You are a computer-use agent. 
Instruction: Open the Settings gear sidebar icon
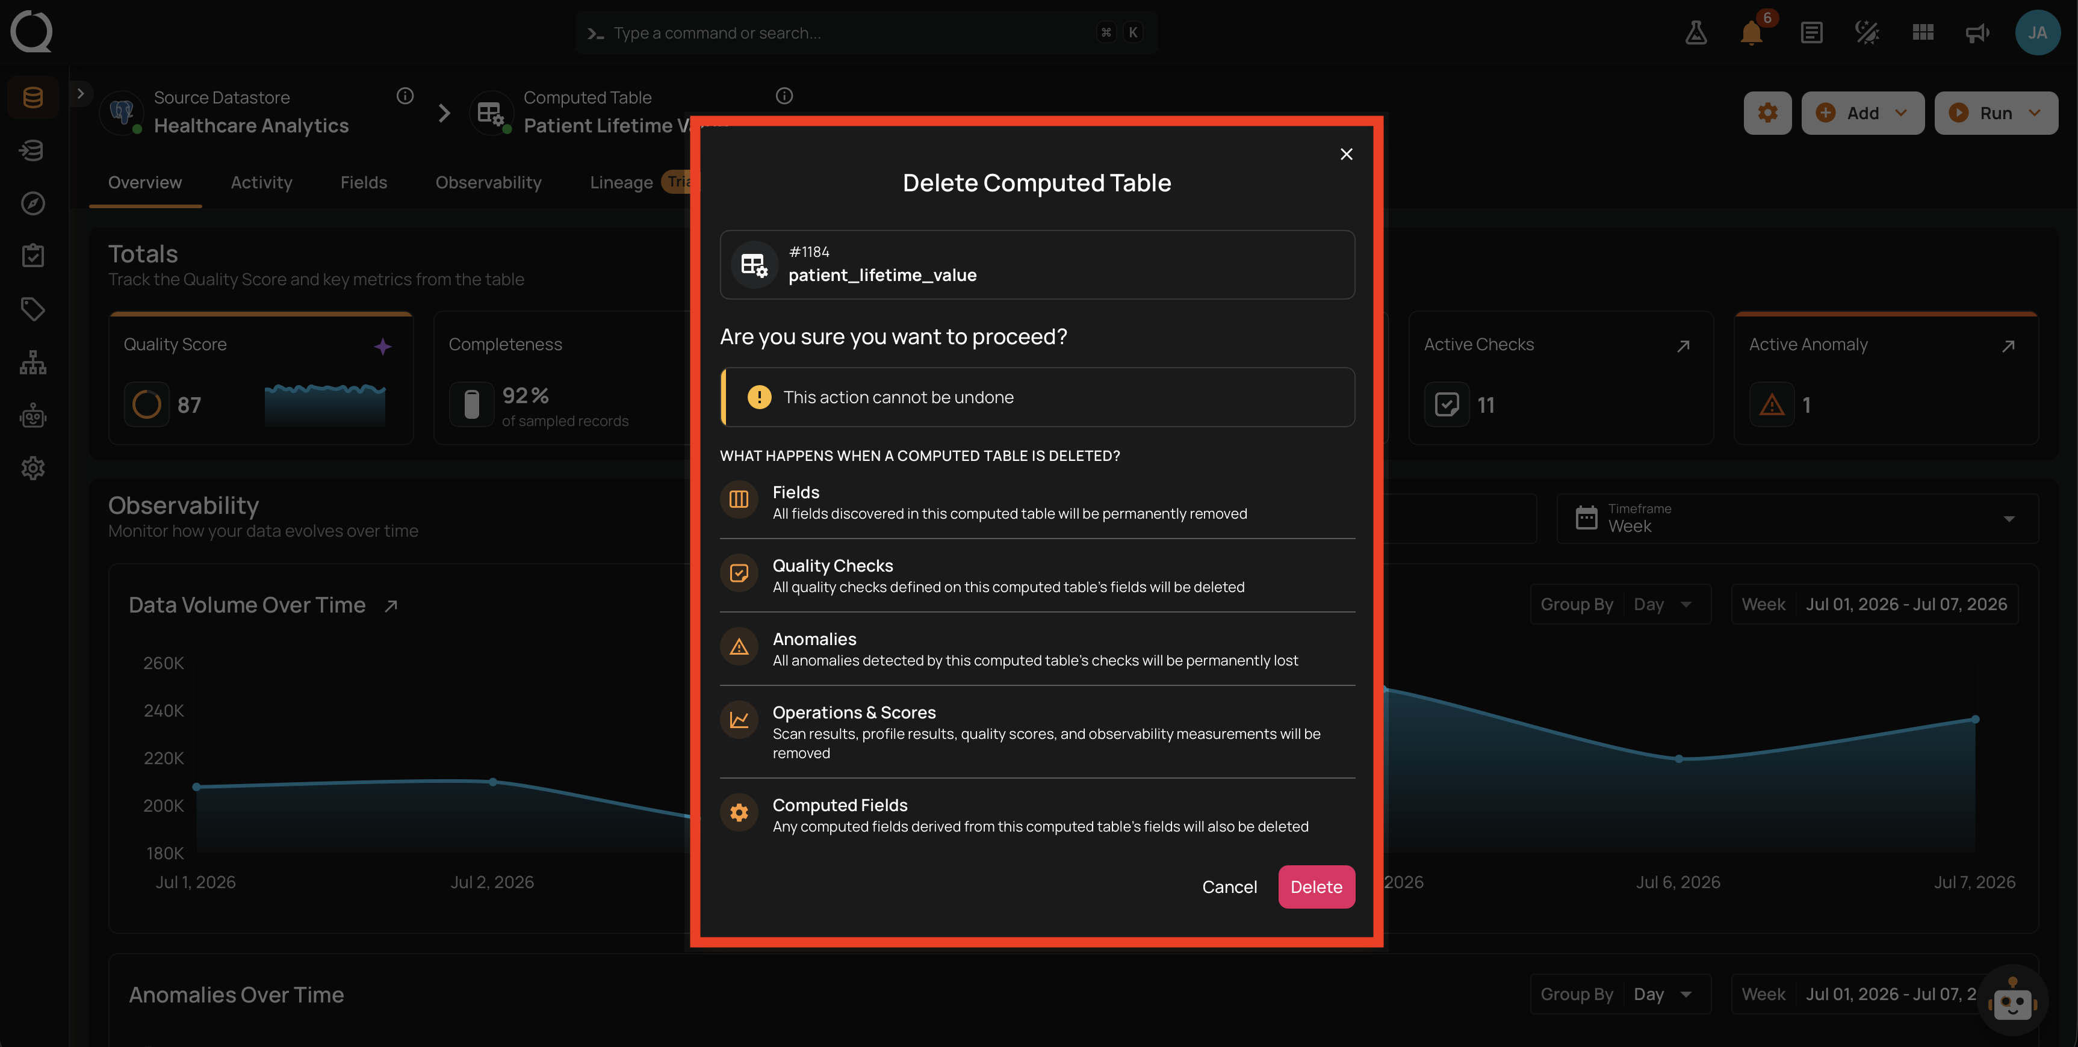(33, 468)
